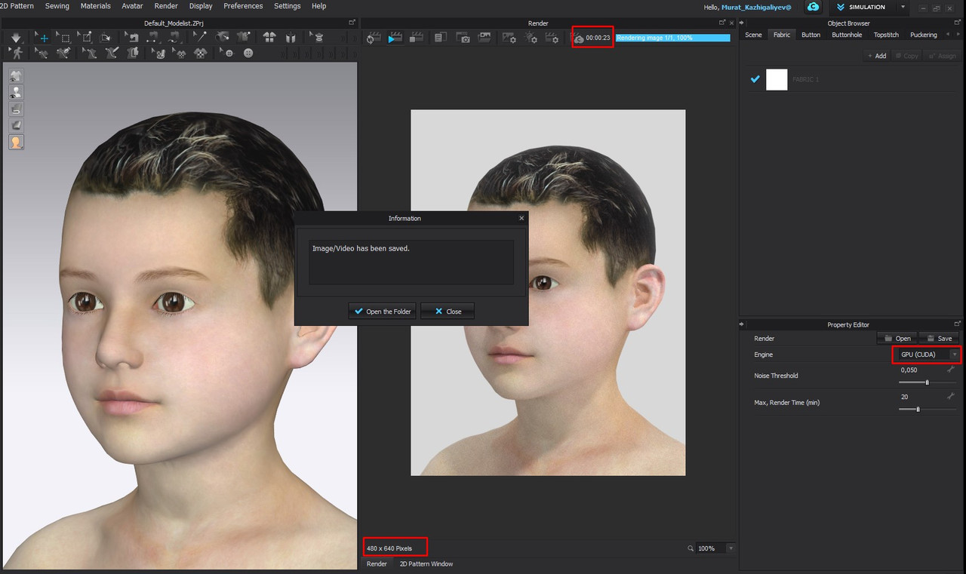Select the FABRIC 1 white swatch thumbnail

(777, 79)
